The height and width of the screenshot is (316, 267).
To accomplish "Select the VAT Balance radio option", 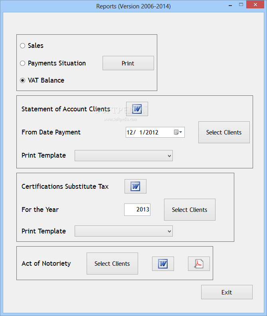I will [23, 81].
